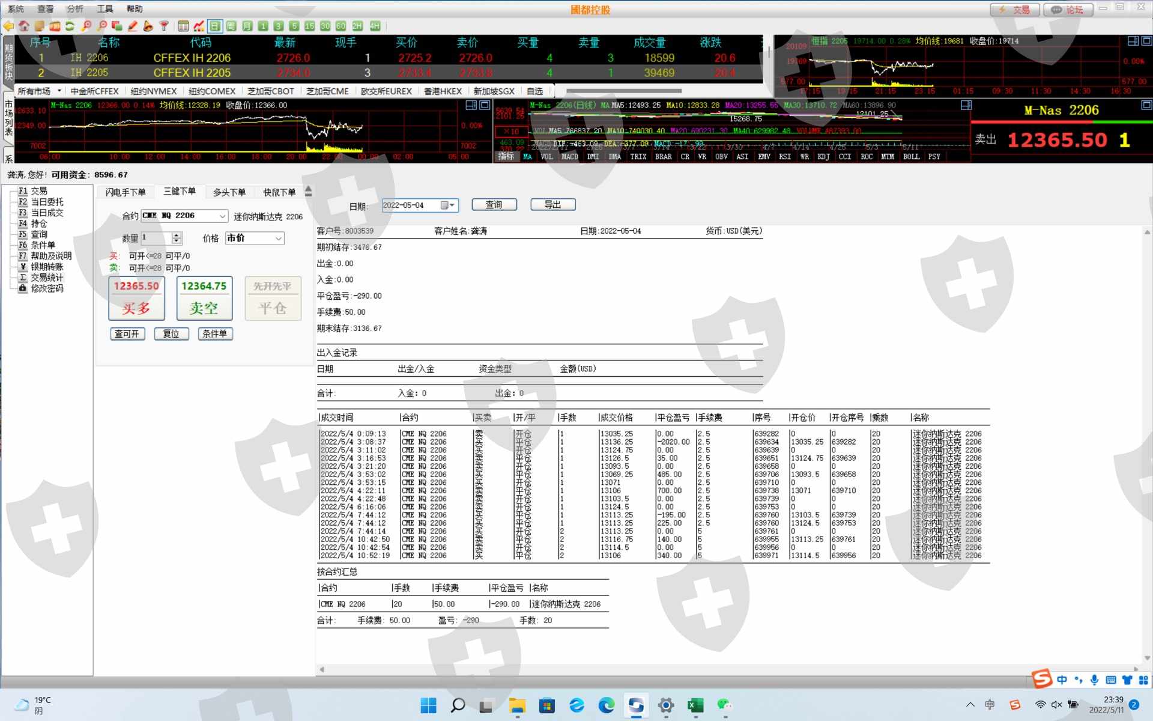Viewport: 1153px width, 721px height.
Task: Toggle the weekly 周 period button
Action: [x=231, y=26]
